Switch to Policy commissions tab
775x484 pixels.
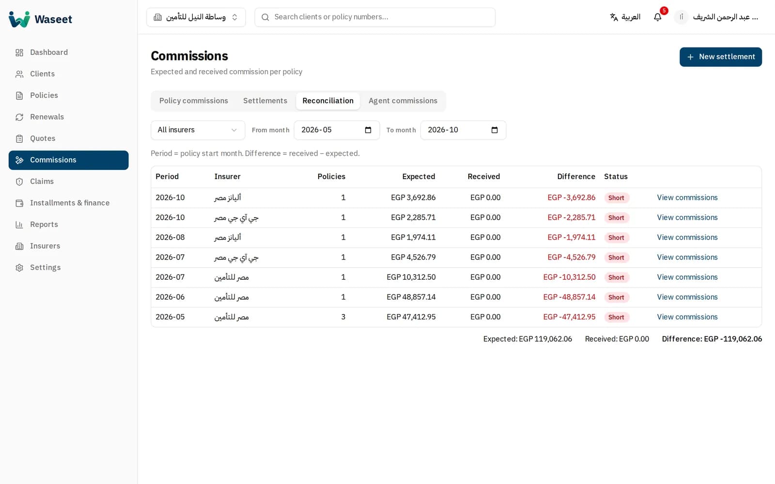194,101
